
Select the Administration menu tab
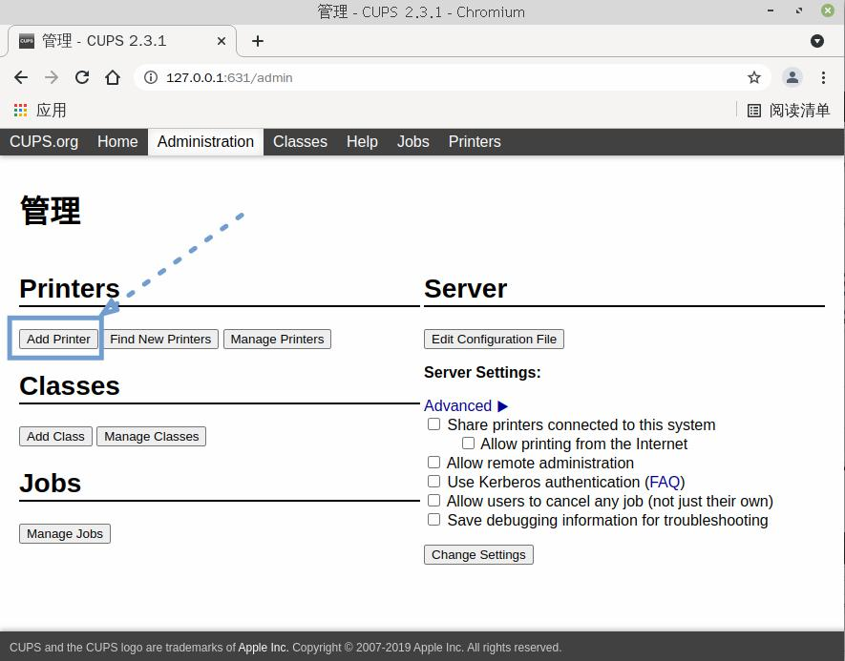click(205, 141)
